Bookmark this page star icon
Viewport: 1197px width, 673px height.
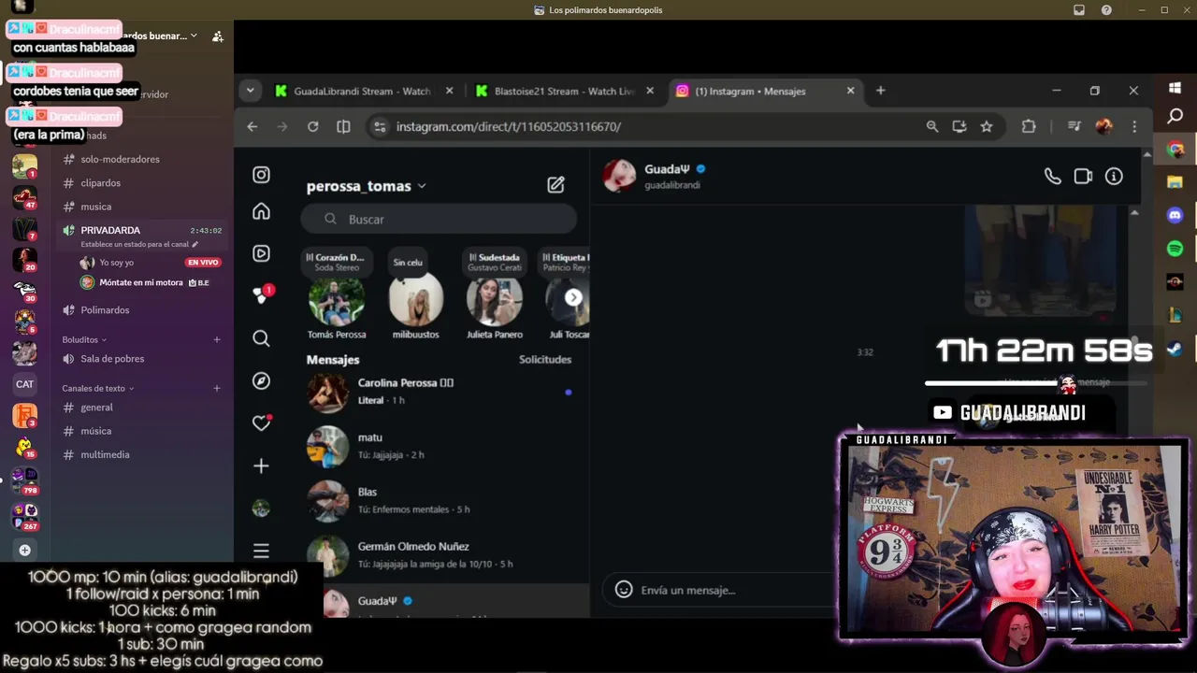click(x=986, y=126)
